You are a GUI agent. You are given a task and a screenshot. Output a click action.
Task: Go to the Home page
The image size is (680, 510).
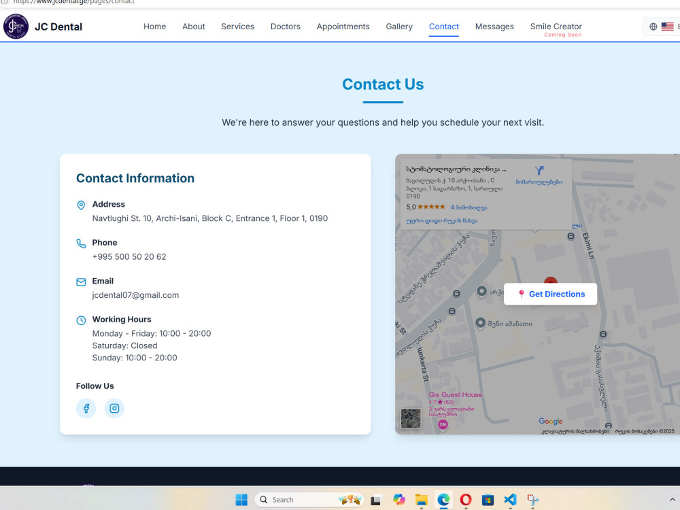coord(155,27)
